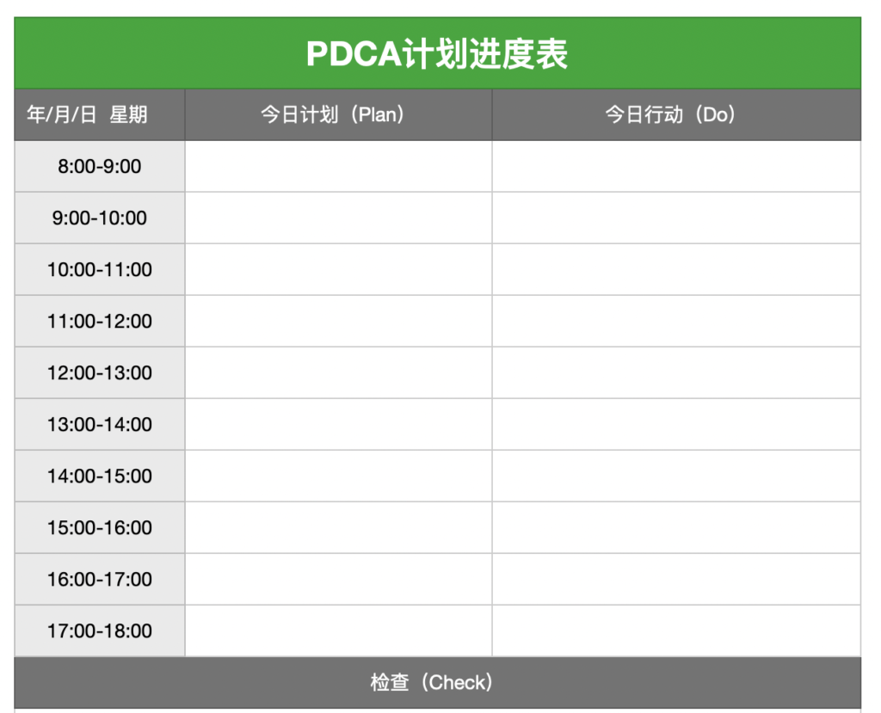This screenshot has width=881, height=713.
Task: Click the Plan input cell for 12:00-13:00
Action: (x=338, y=372)
